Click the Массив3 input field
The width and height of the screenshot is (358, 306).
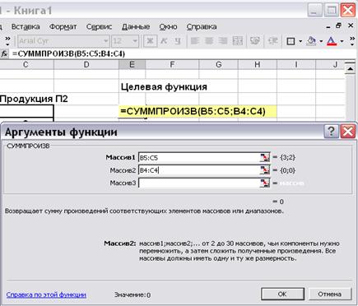tap(199, 183)
